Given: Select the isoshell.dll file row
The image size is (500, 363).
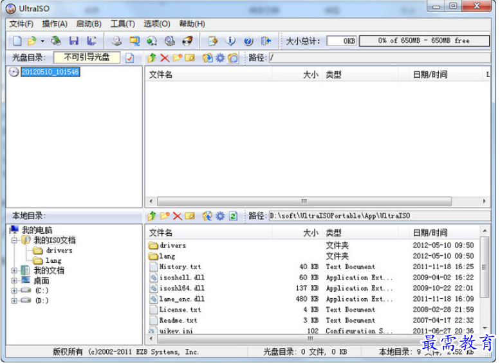Looking at the screenshot, I should 313,278.
